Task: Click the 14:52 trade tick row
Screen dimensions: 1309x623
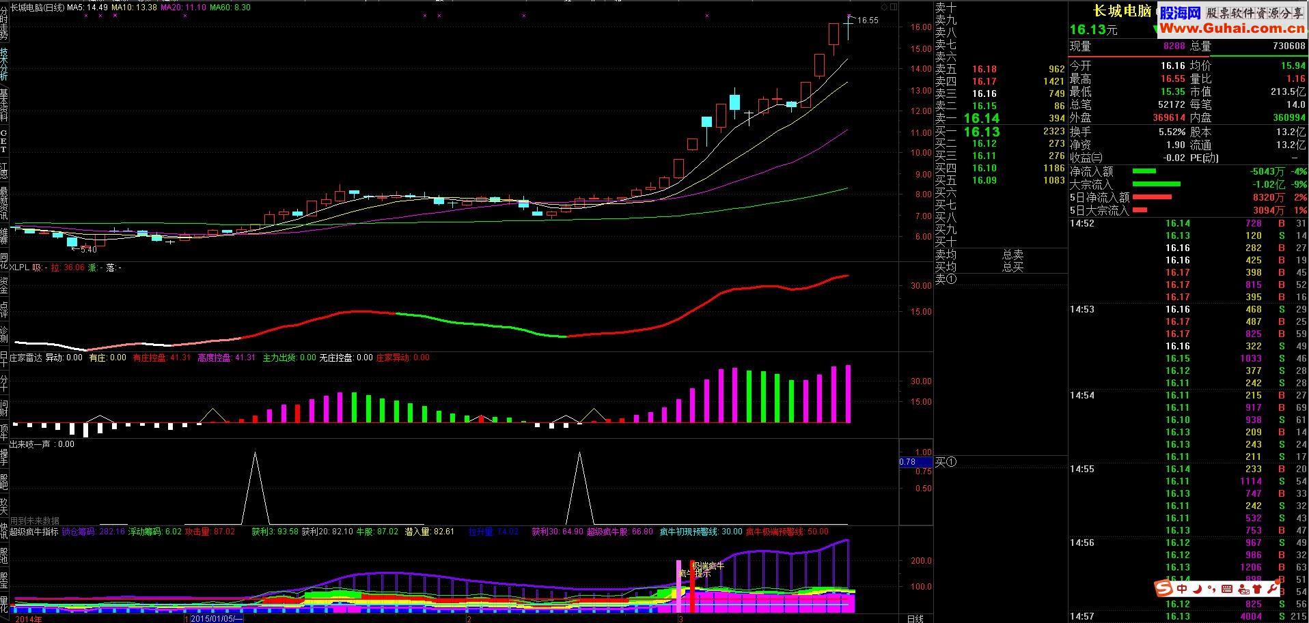Action: coord(1187,223)
